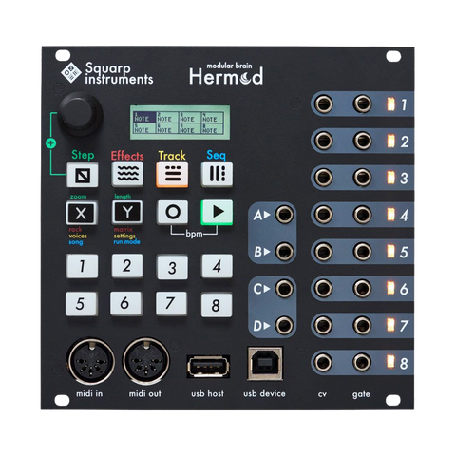Click the Hermod modular brain logo
This screenshot has height=456, width=456.
pos(226,74)
